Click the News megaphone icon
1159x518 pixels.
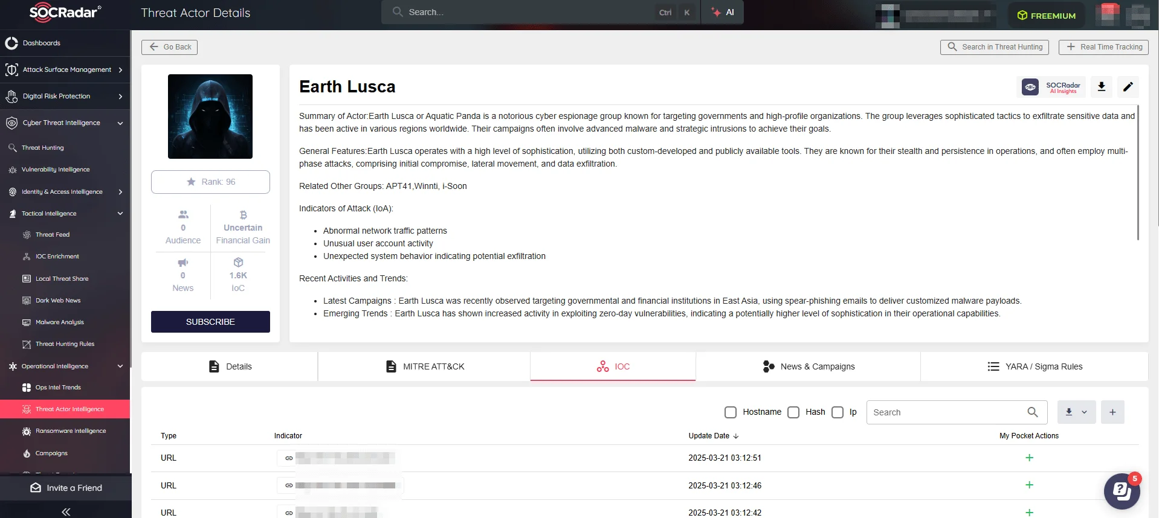[183, 263]
